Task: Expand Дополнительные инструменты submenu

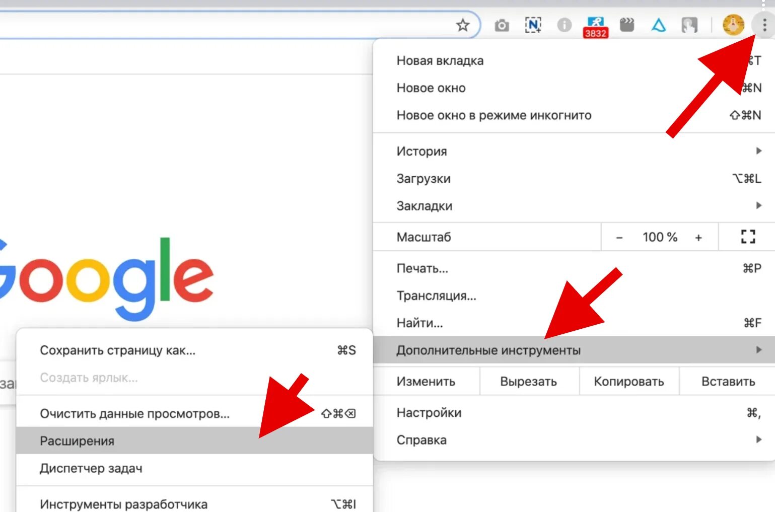Action: coord(574,350)
